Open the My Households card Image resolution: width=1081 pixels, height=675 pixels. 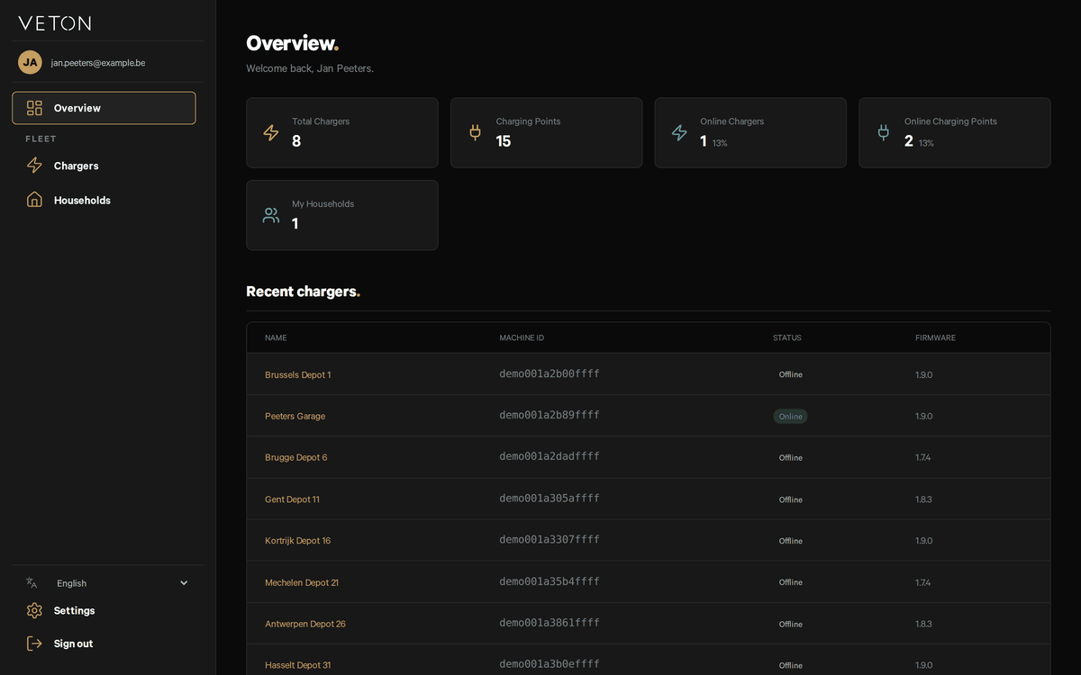[x=342, y=215]
